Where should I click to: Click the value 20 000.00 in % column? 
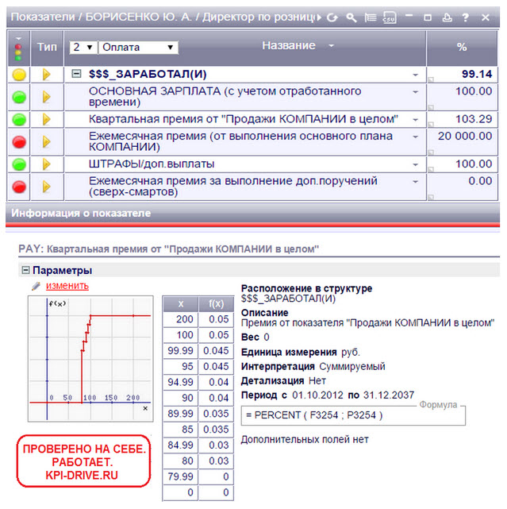click(x=465, y=136)
